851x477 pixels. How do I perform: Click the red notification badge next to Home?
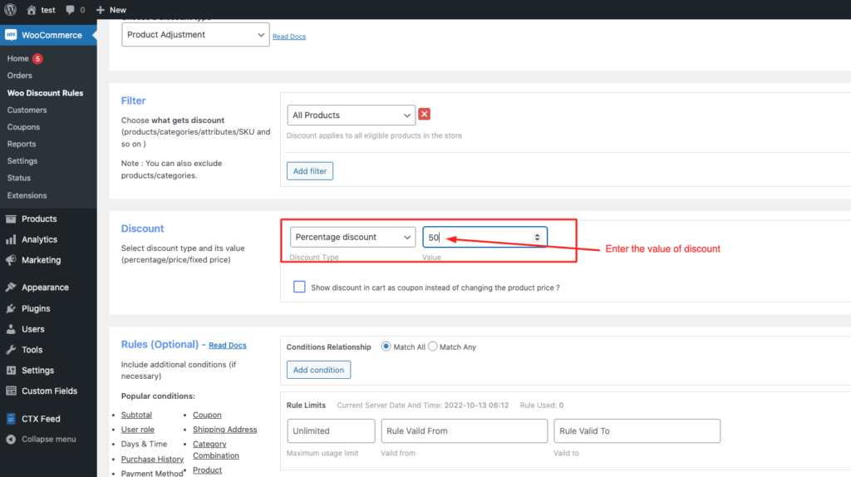coord(37,59)
